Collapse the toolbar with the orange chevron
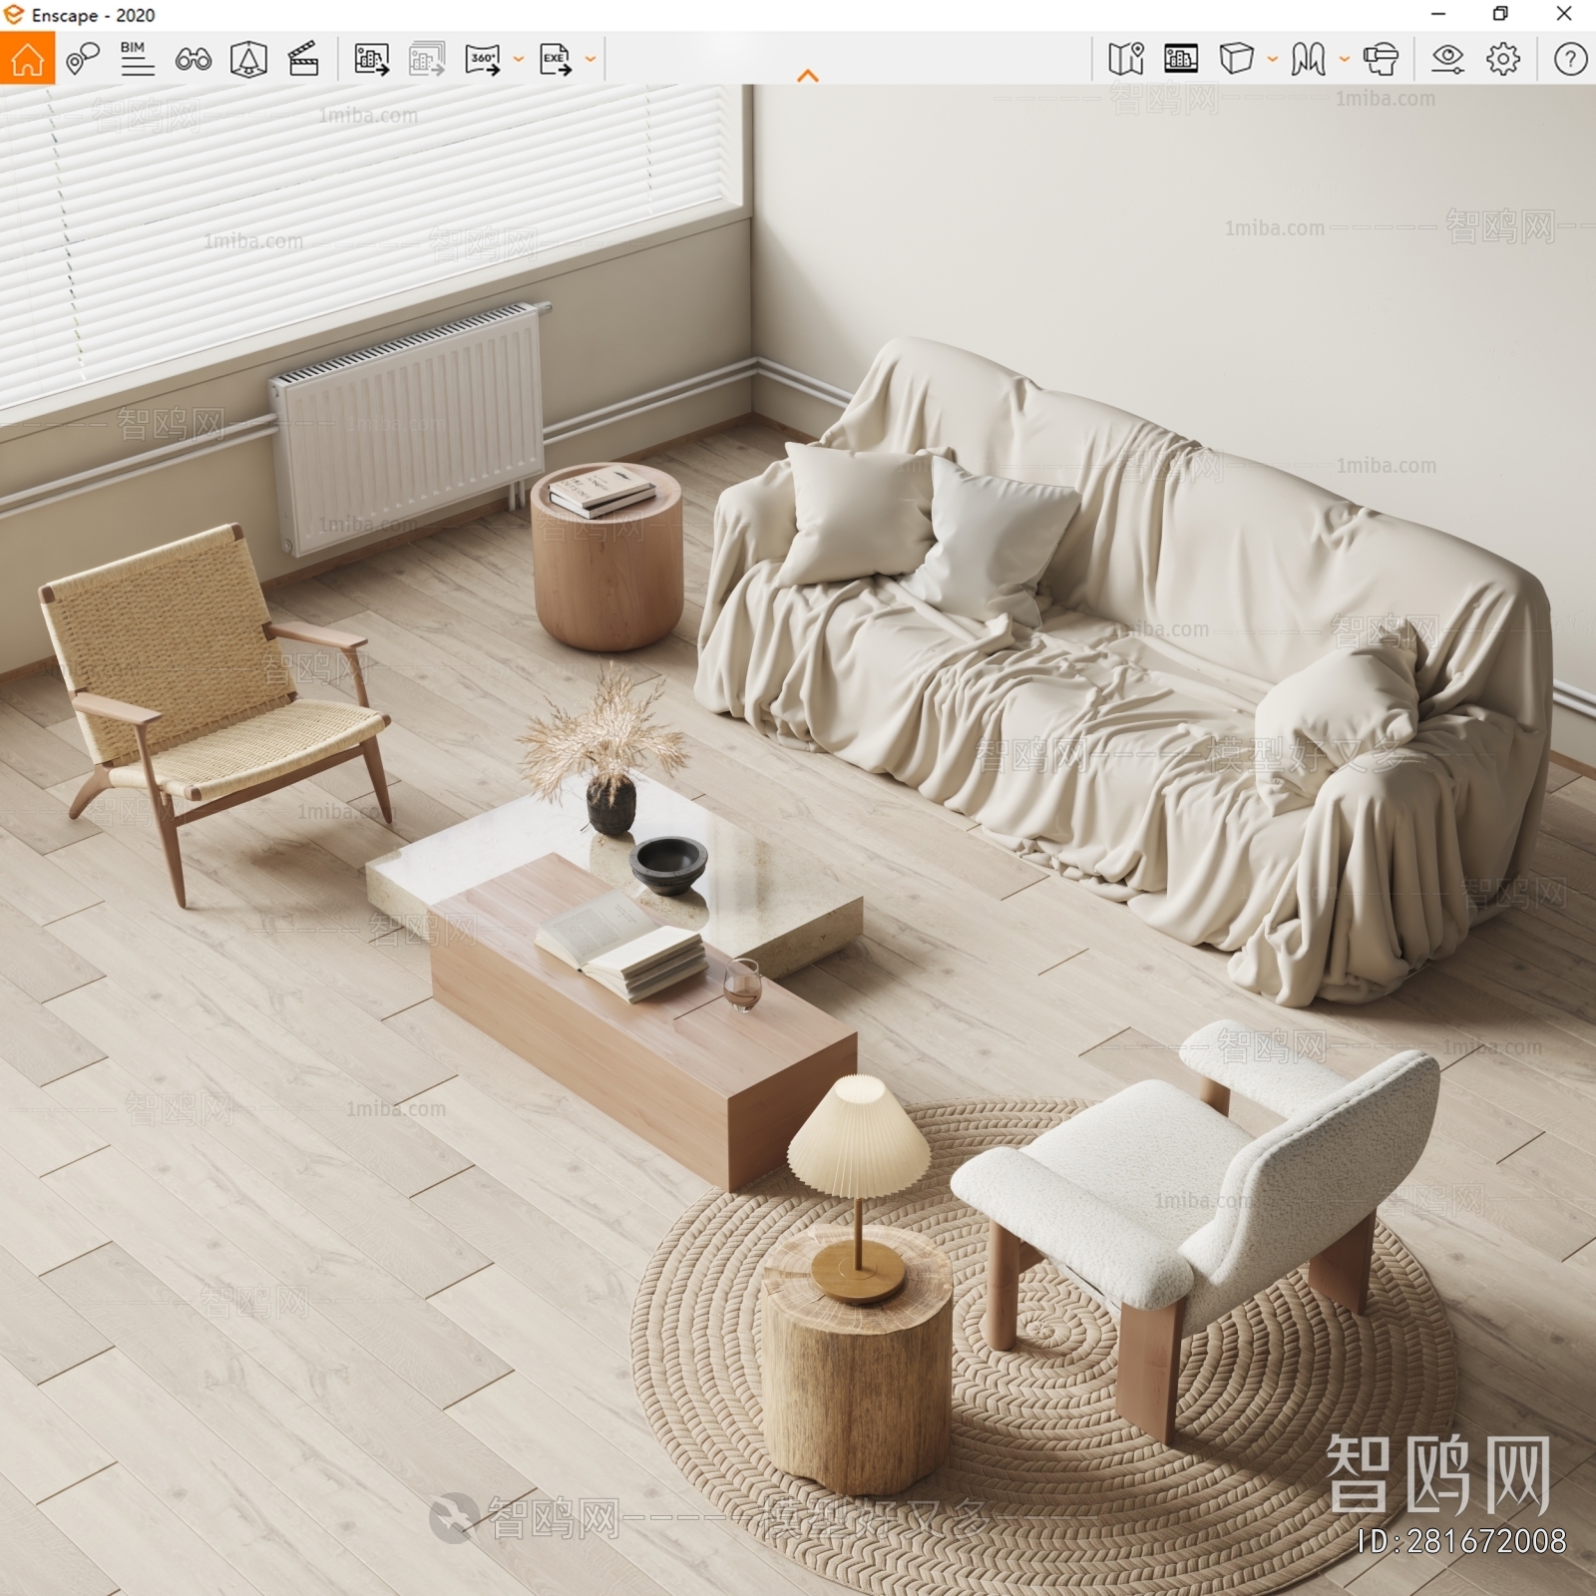Viewport: 1596px width, 1596px height. 808,76
